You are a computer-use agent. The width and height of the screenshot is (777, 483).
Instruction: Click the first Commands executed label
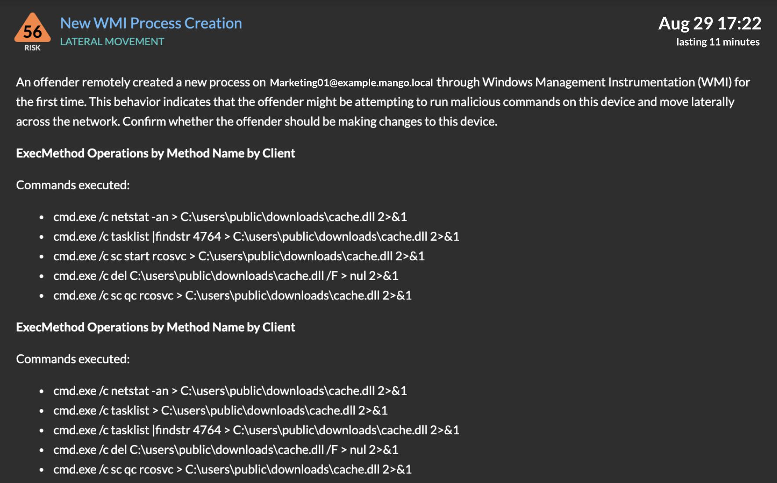click(x=73, y=185)
